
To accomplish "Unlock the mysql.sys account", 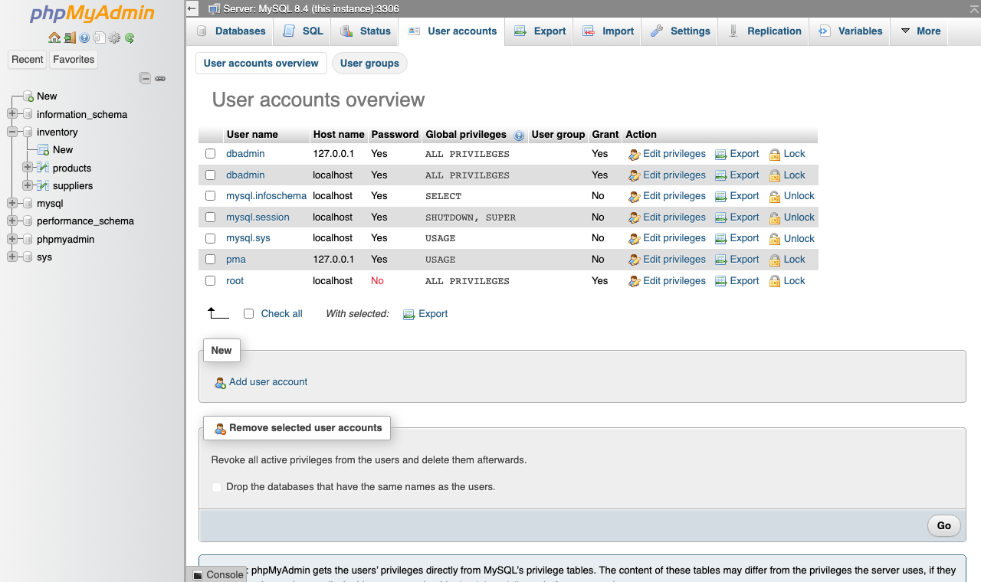I will click(x=792, y=238).
